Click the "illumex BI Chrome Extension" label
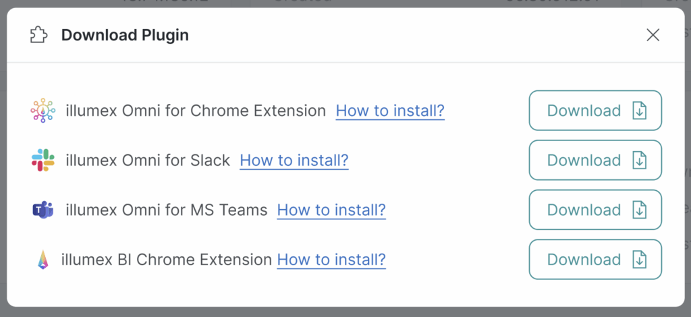The width and height of the screenshot is (691, 317). [x=166, y=260]
